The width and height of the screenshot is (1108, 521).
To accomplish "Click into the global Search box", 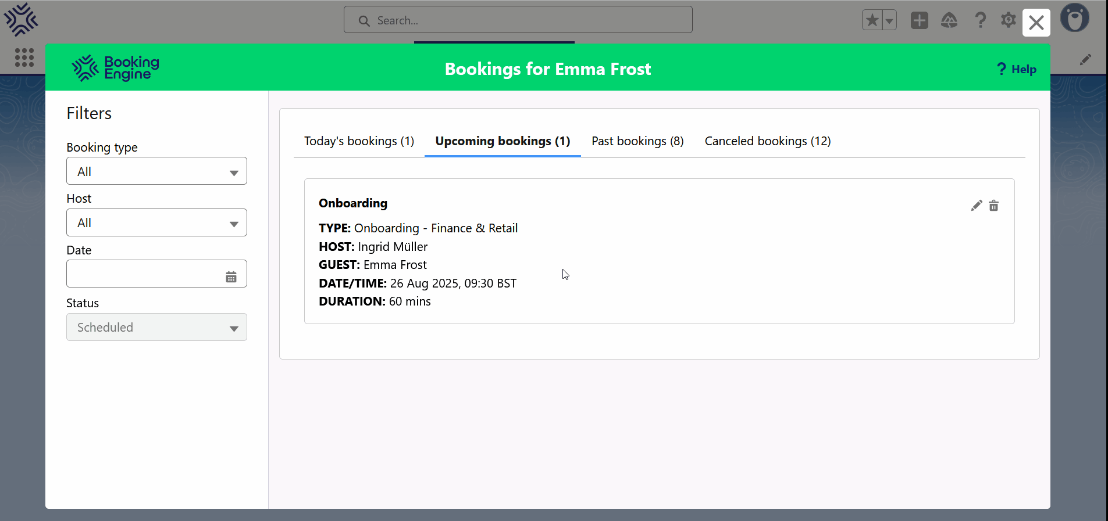I will 518,20.
